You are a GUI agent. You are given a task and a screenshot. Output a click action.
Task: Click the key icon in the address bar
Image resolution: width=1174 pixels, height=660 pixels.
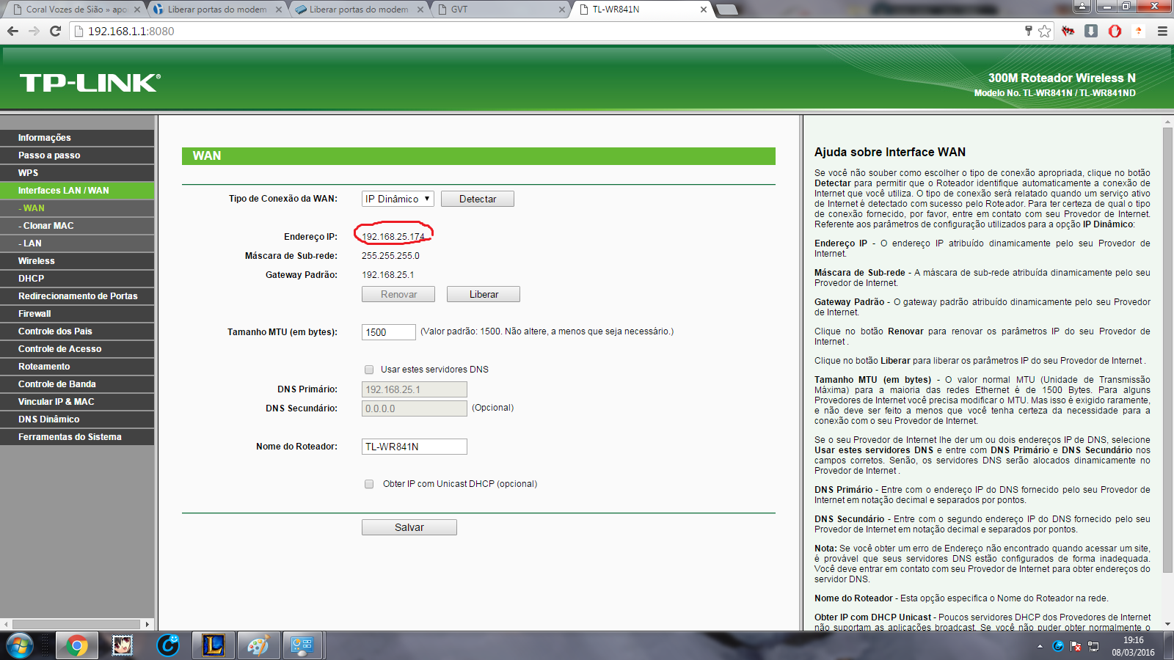(x=1029, y=31)
